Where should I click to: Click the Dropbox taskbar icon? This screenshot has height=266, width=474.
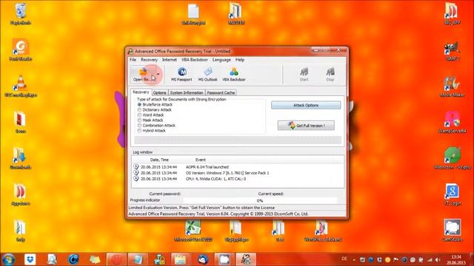(x=30, y=259)
